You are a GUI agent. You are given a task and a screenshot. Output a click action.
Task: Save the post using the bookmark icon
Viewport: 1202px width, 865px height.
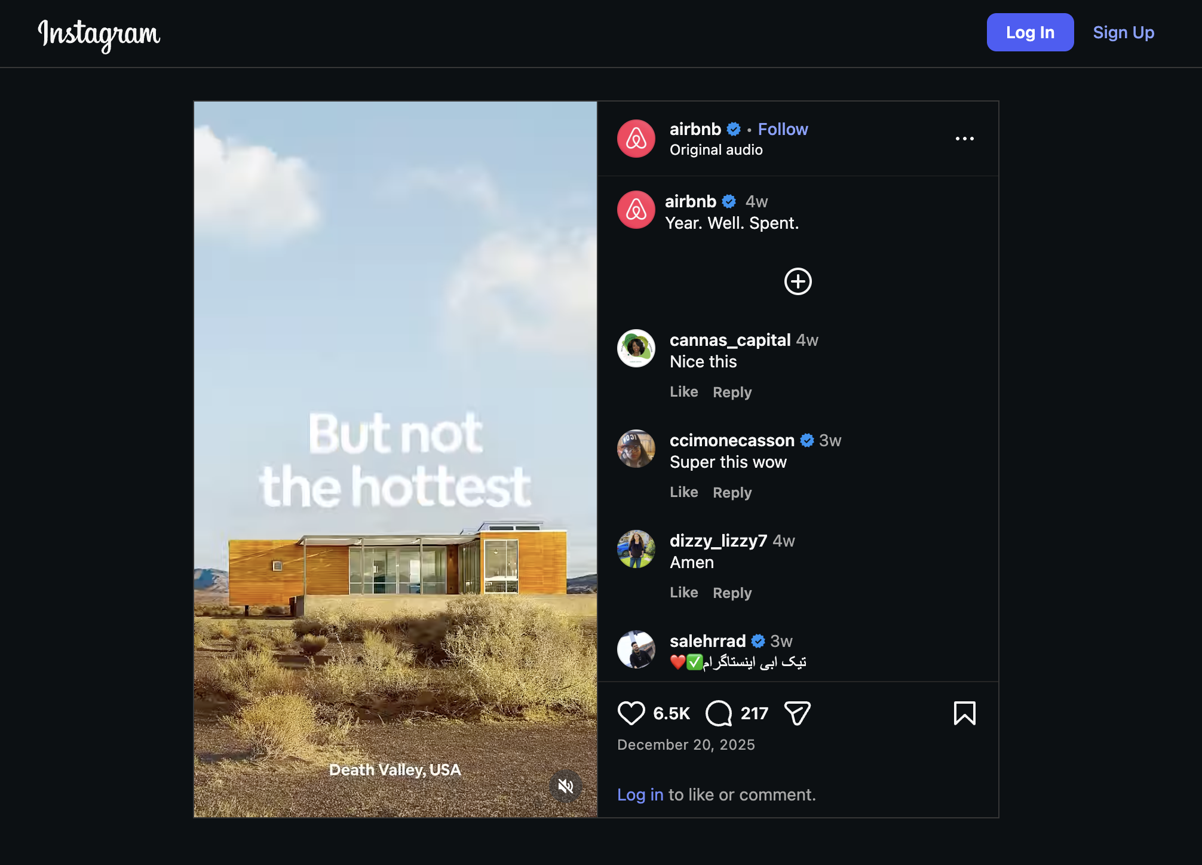pyautogui.click(x=965, y=713)
